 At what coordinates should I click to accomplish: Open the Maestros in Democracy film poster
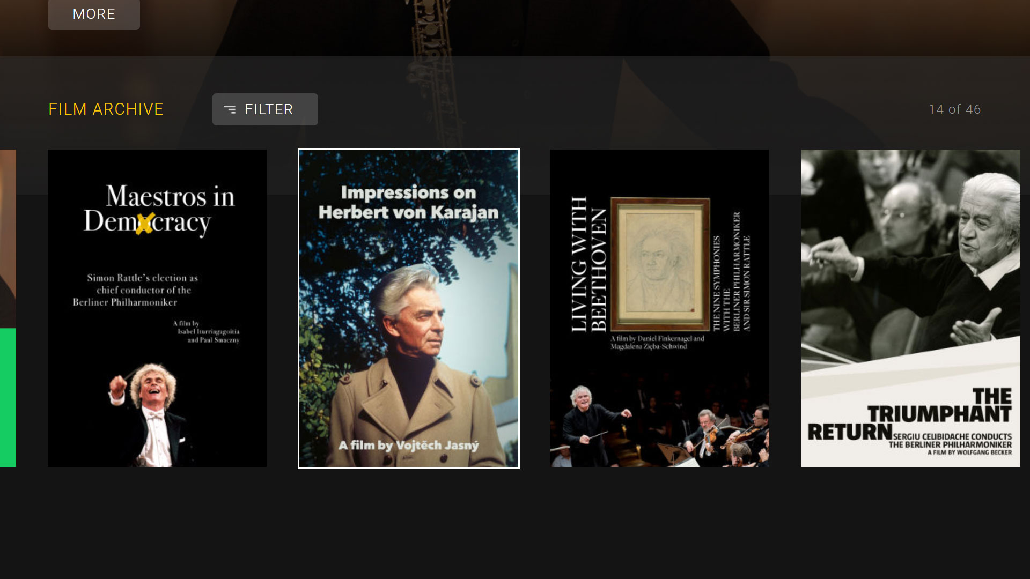coord(158,308)
